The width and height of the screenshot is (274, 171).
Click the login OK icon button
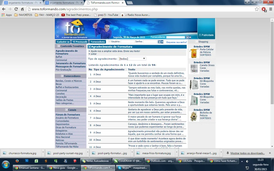tap(160, 42)
